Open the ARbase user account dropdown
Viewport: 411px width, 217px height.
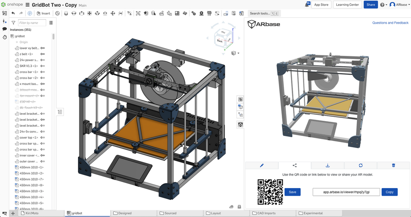(x=399, y=5)
